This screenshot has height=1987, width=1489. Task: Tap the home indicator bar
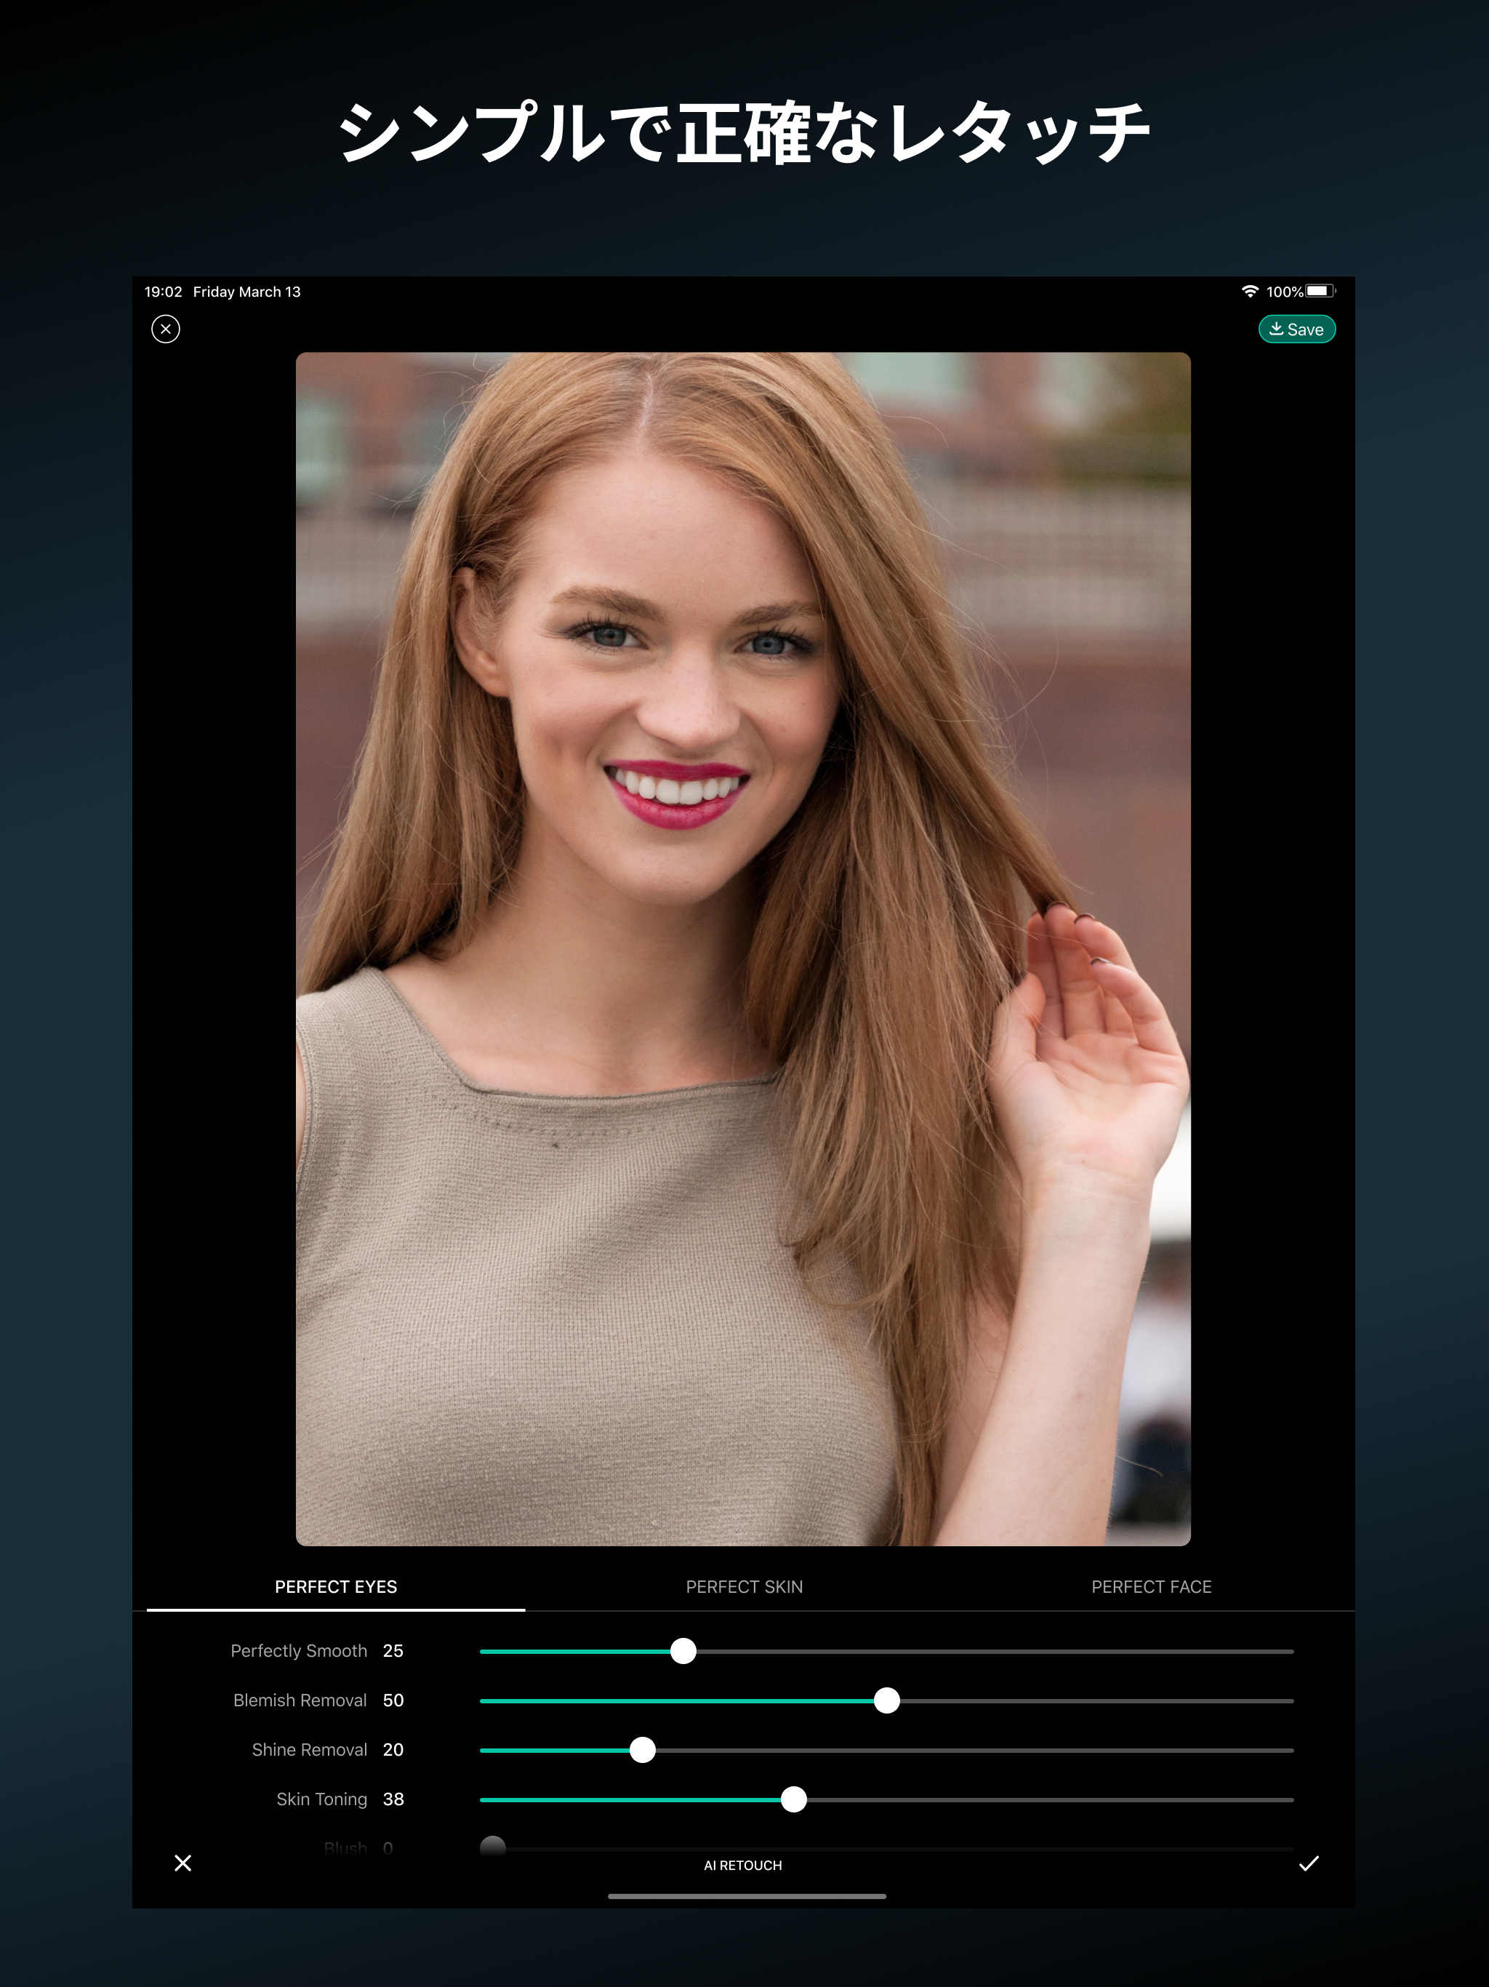pos(746,1896)
